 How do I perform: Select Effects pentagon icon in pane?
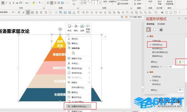[x=155, y=30]
